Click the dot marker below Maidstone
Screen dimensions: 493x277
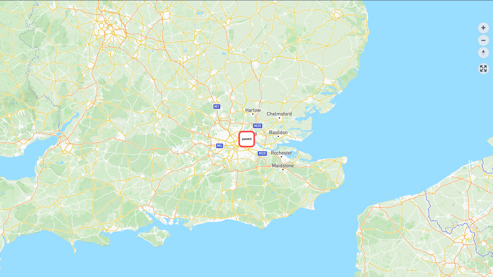point(283,169)
